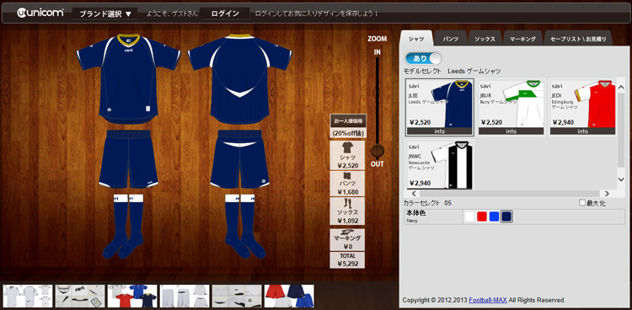This screenshot has height=310, width=632.
Task: Open the Football-MAX link
Action: (487, 301)
